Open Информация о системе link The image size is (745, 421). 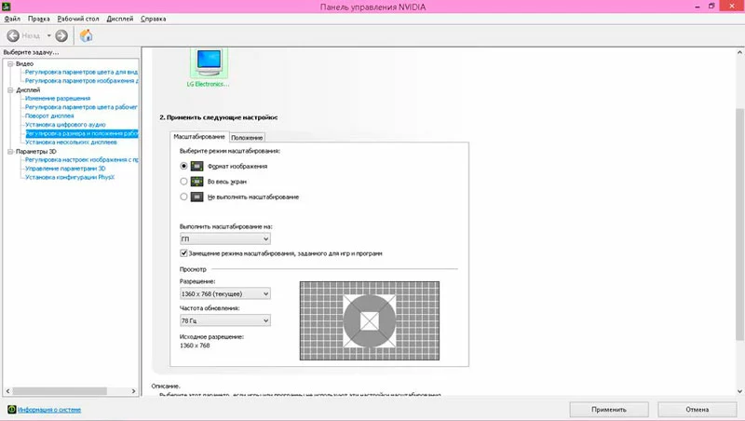click(49, 410)
